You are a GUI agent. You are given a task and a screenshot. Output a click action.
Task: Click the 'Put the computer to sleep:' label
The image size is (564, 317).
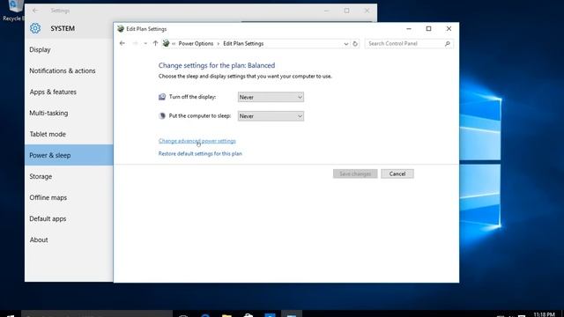[200, 116]
